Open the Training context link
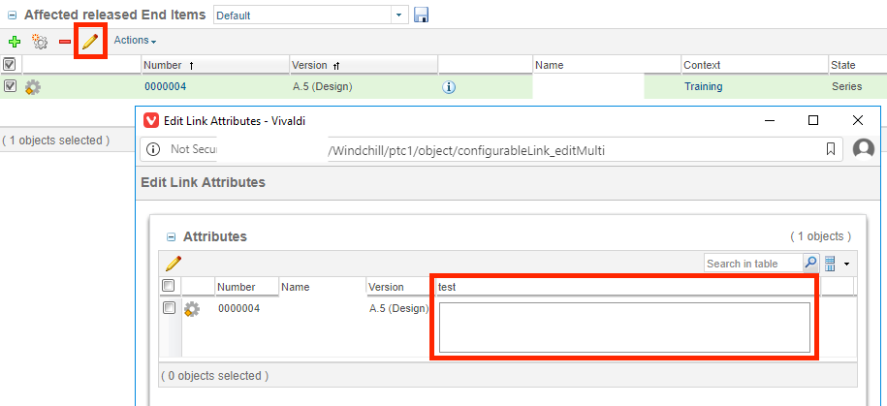 point(703,86)
